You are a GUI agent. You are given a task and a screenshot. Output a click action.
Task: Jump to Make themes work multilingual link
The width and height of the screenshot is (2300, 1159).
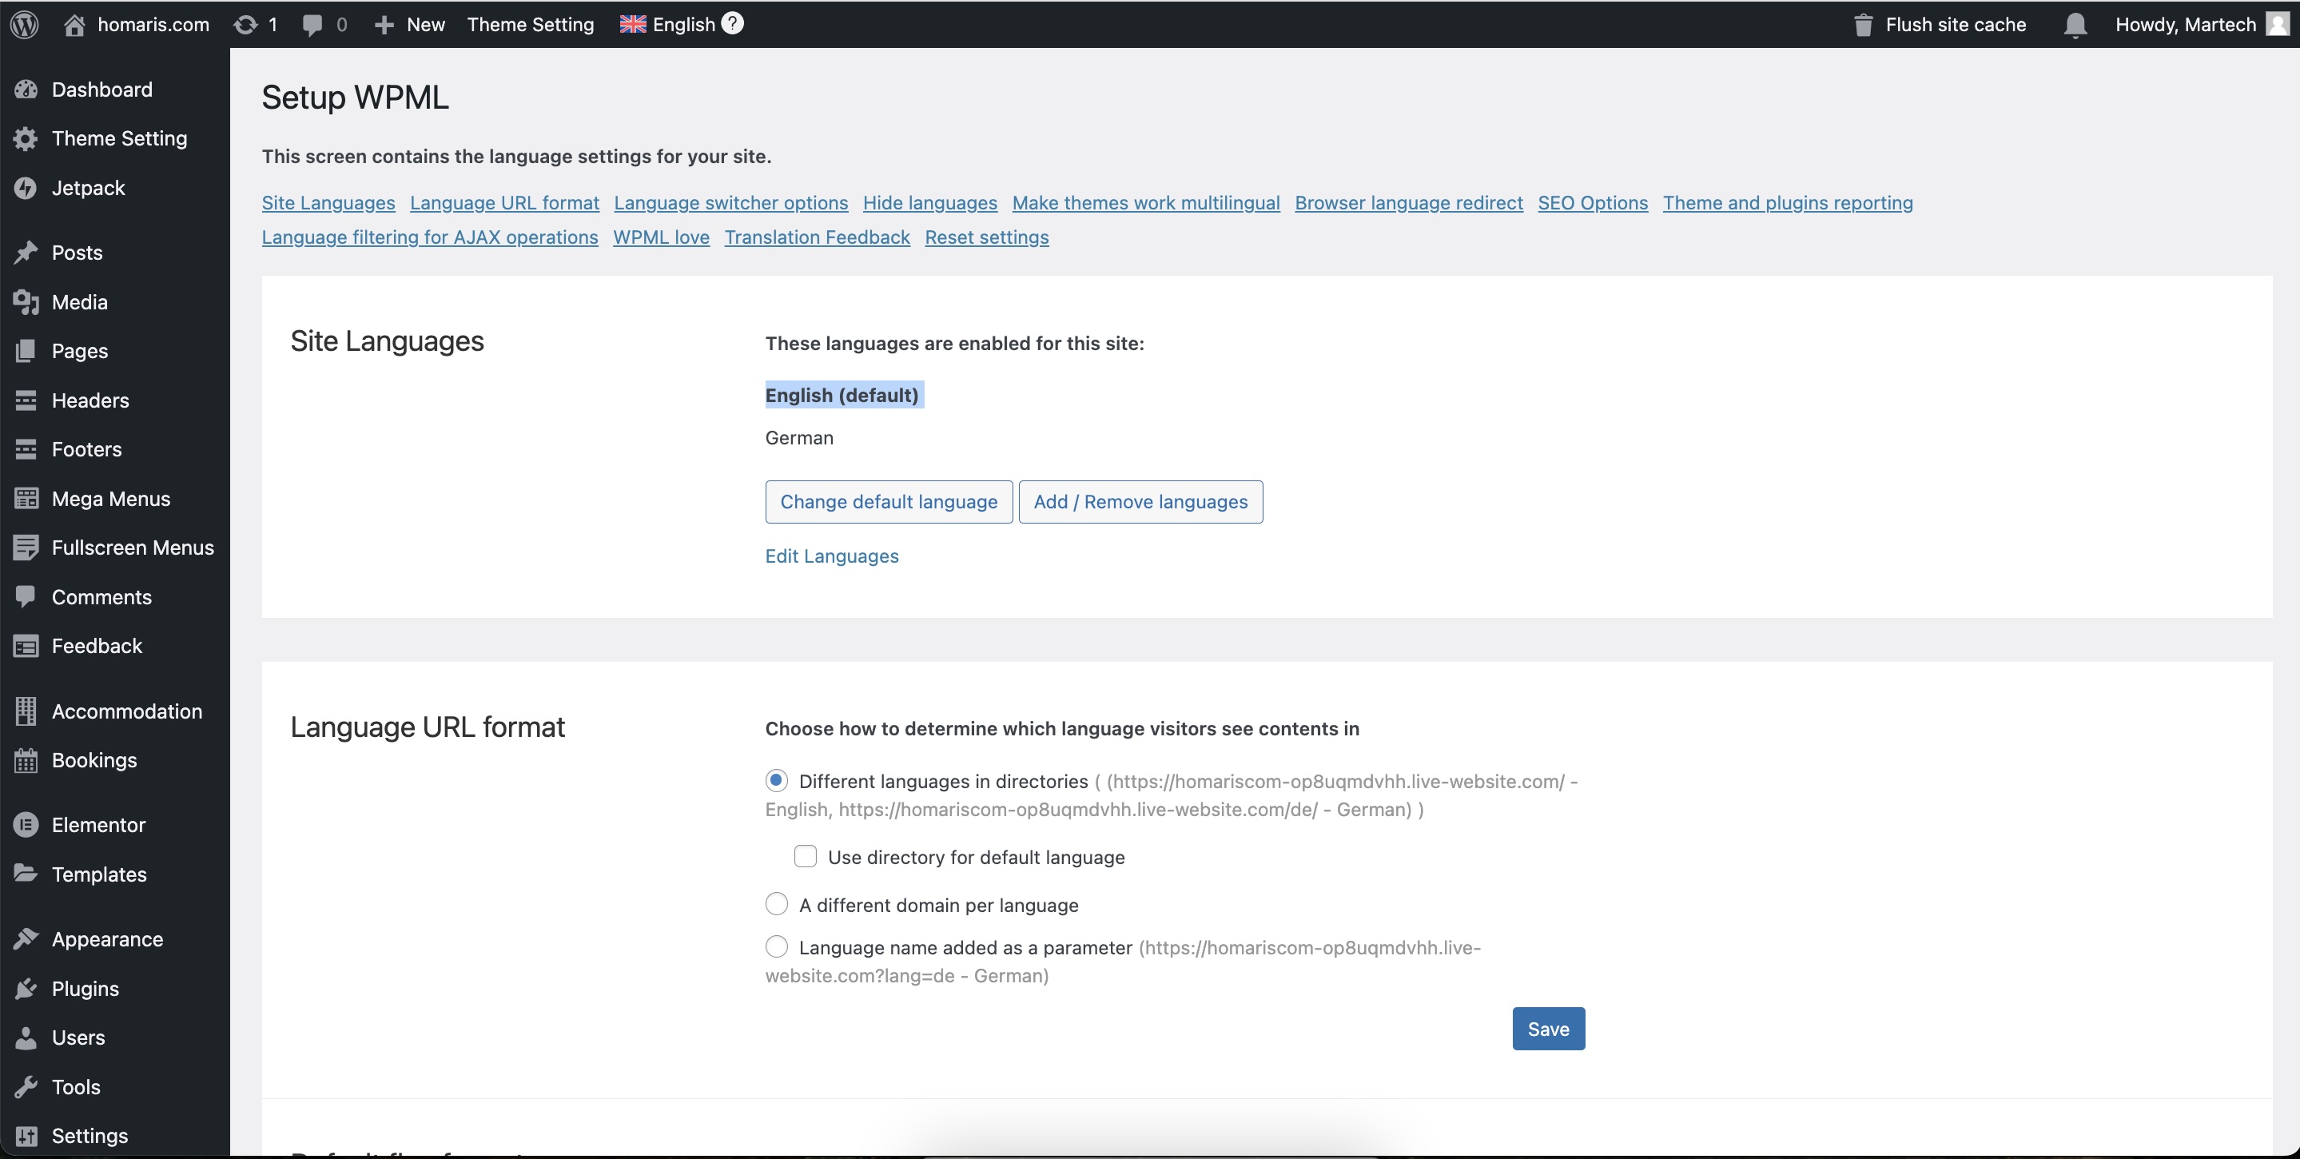point(1145,203)
